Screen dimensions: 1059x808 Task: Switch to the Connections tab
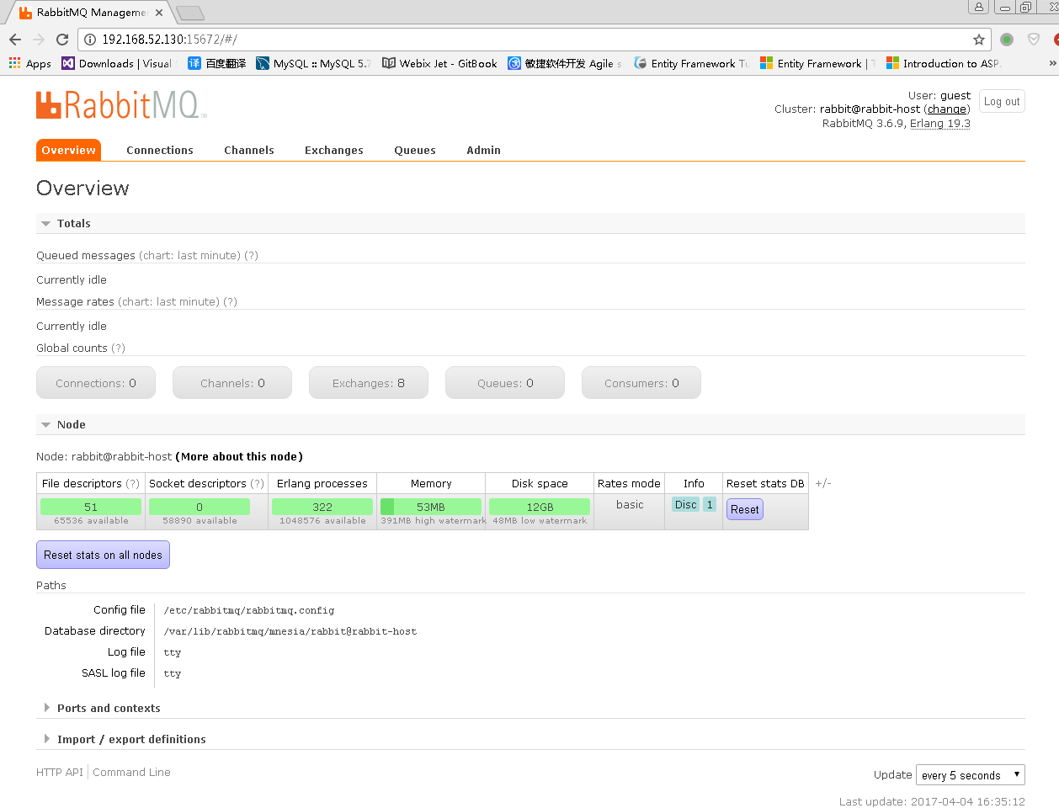[160, 150]
